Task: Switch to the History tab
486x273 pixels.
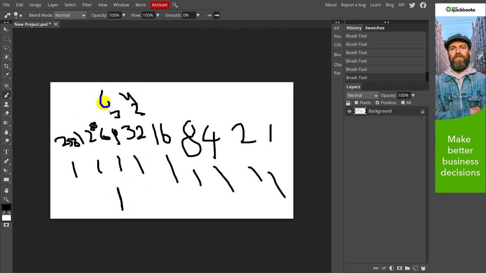Action: point(354,28)
